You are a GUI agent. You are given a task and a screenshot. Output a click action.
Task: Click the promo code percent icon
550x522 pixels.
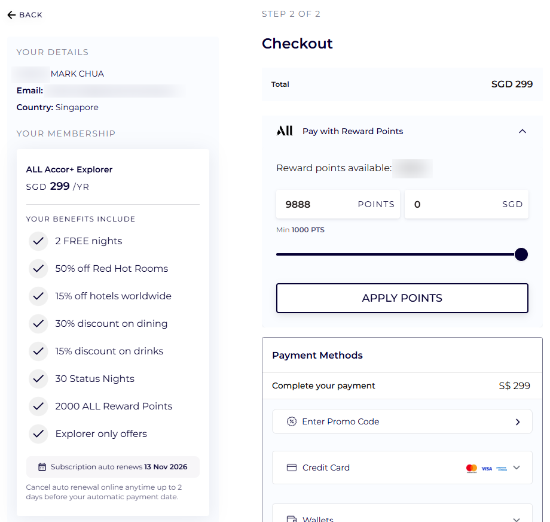292,421
